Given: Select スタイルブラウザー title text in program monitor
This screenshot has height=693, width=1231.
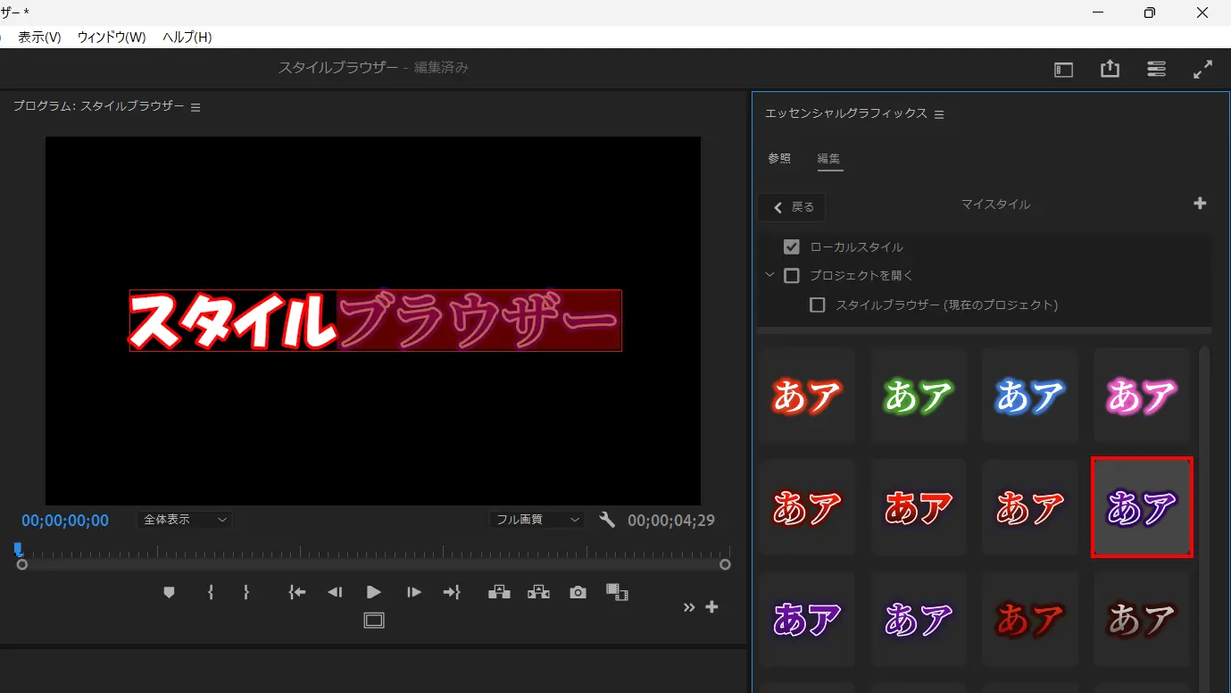Looking at the screenshot, I should tap(375, 321).
